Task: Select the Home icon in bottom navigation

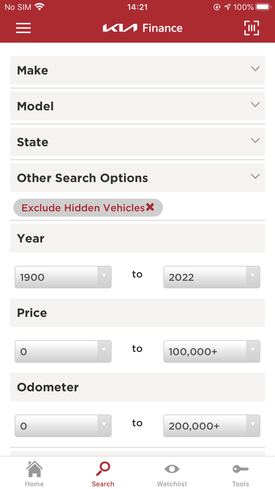Action: 34,472
